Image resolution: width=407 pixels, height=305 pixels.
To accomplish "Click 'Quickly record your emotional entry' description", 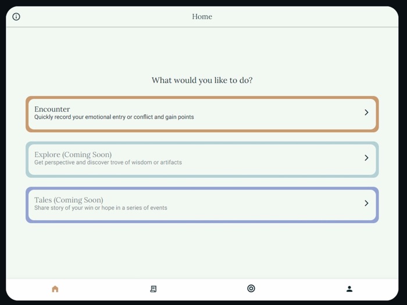I will point(114,117).
